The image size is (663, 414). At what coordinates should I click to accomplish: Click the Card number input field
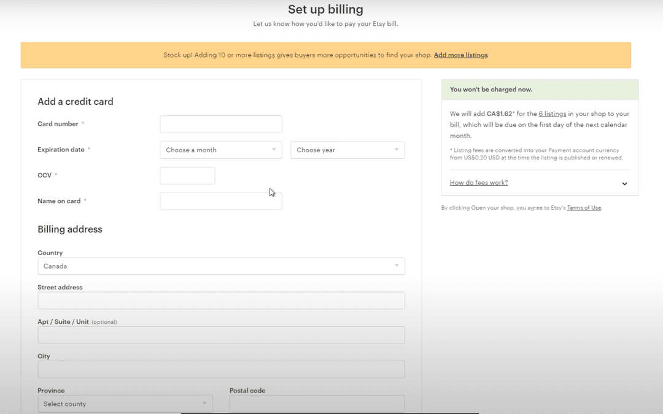click(221, 125)
